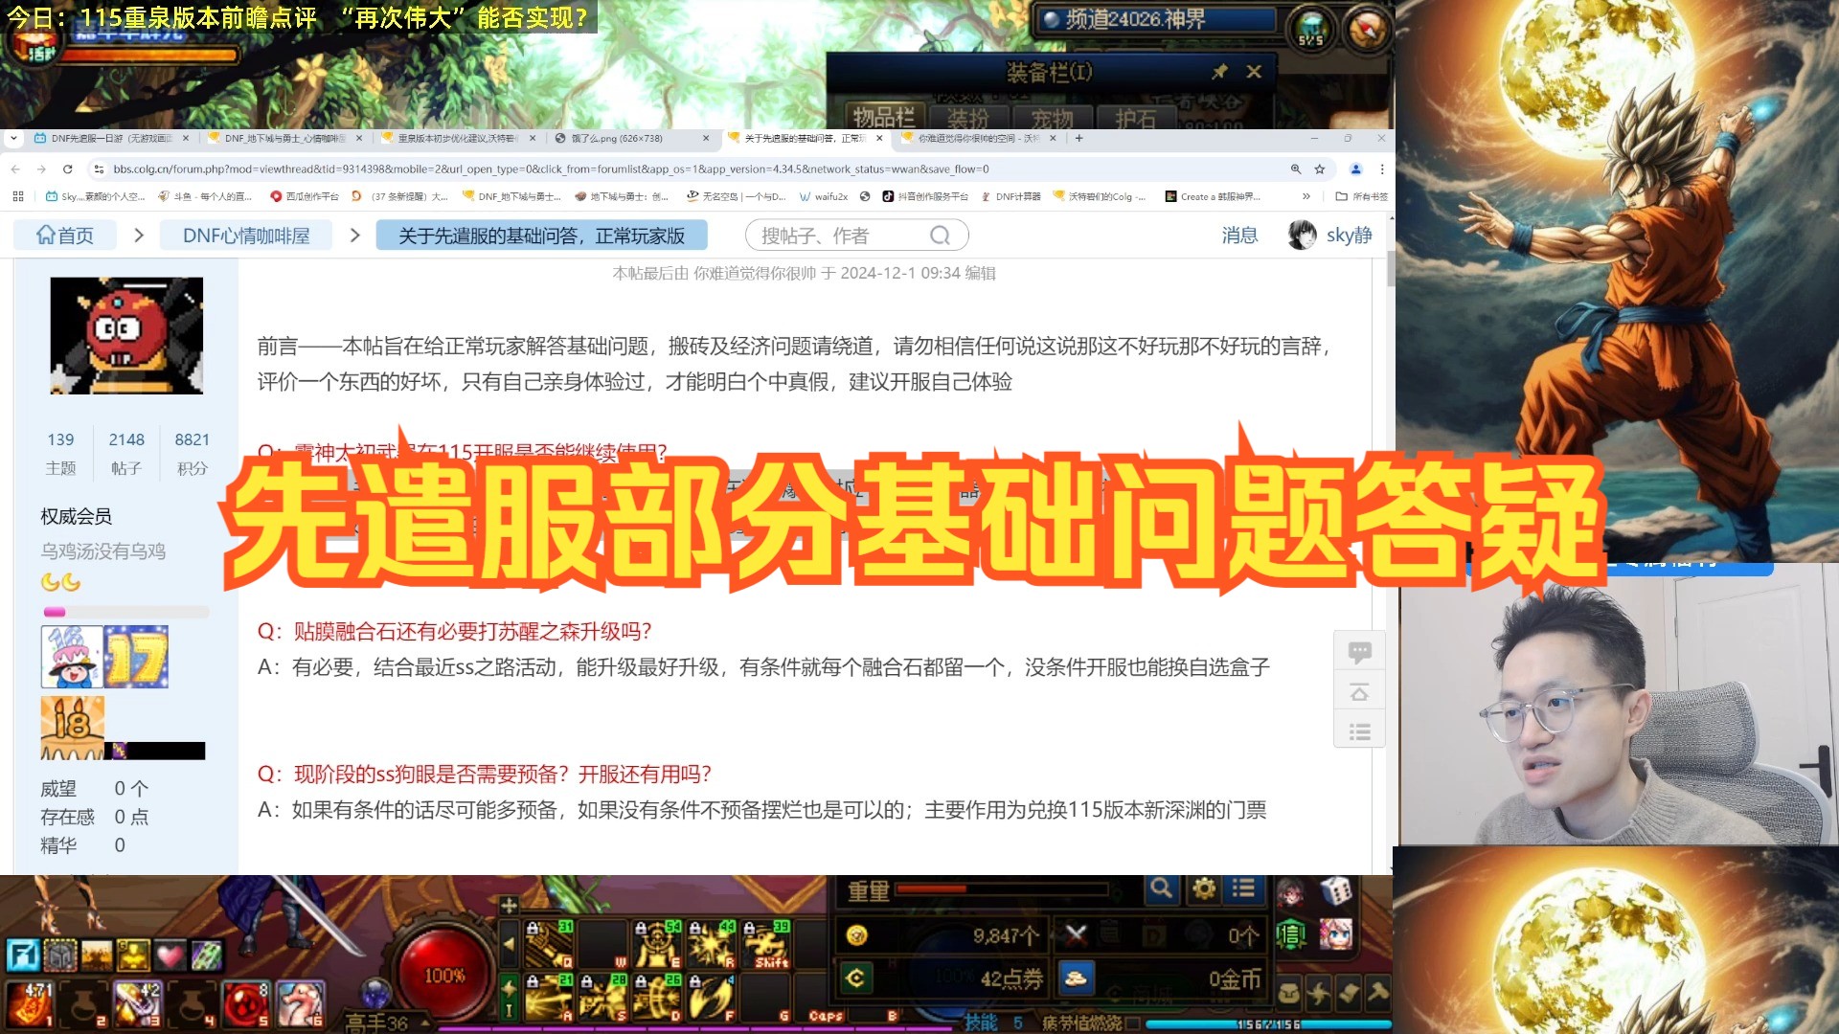
Task: Click the browser address bar URL
Action: tap(551, 169)
